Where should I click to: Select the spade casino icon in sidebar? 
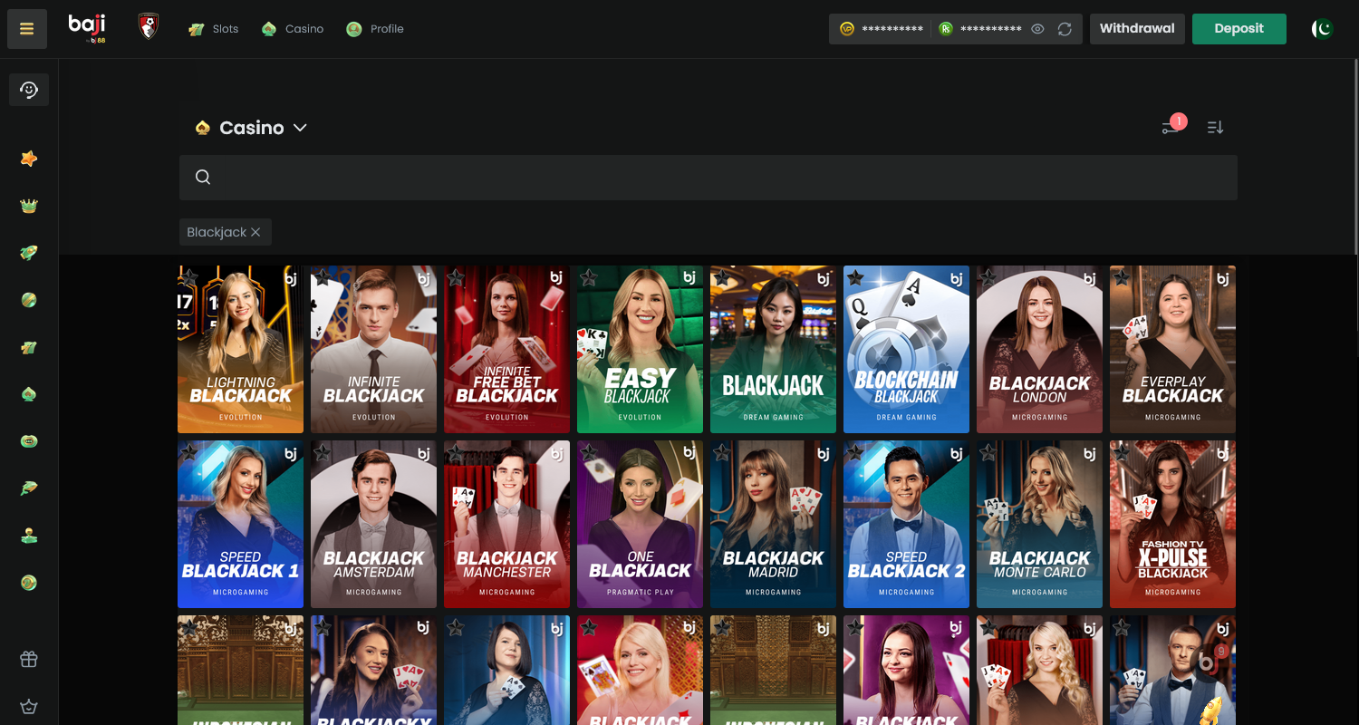pos(28,393)
